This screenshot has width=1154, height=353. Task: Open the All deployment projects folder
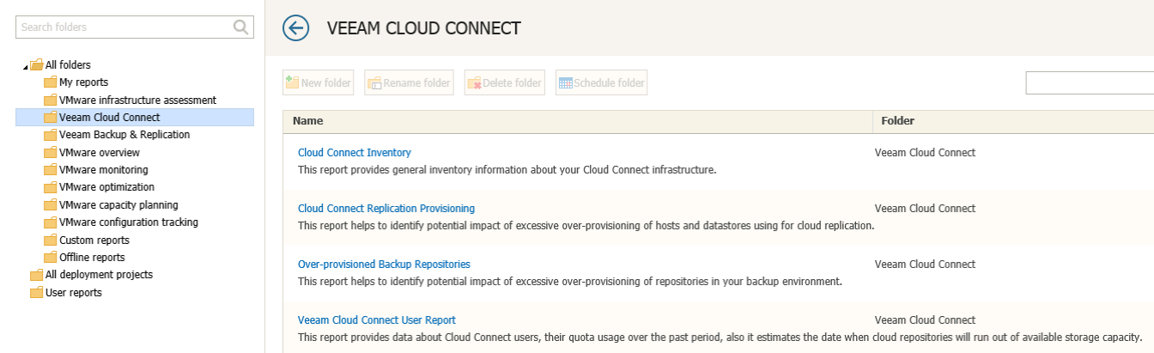coord(99,275)
